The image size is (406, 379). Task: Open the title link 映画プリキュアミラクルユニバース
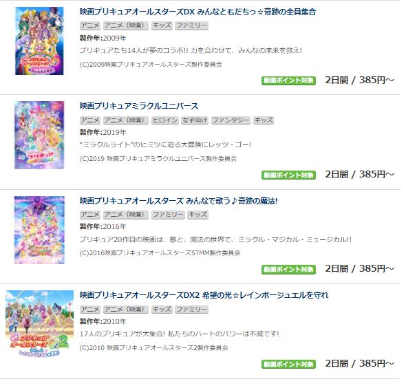coord(139,106)
